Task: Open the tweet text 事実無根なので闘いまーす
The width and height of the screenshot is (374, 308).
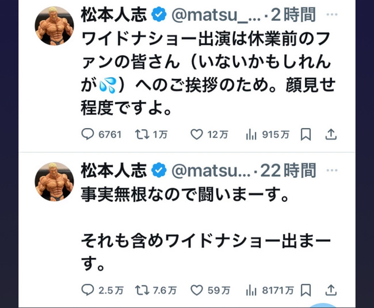Action: point(185,194)
